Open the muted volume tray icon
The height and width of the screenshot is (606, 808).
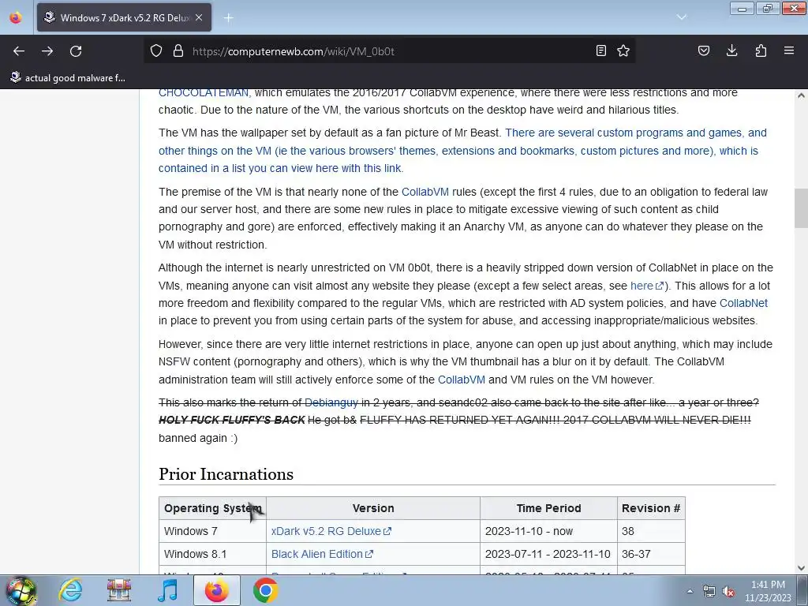click(x=728, y=592)
